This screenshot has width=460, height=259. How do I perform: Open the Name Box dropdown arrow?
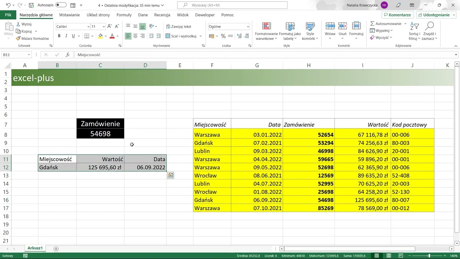[29, 55]
